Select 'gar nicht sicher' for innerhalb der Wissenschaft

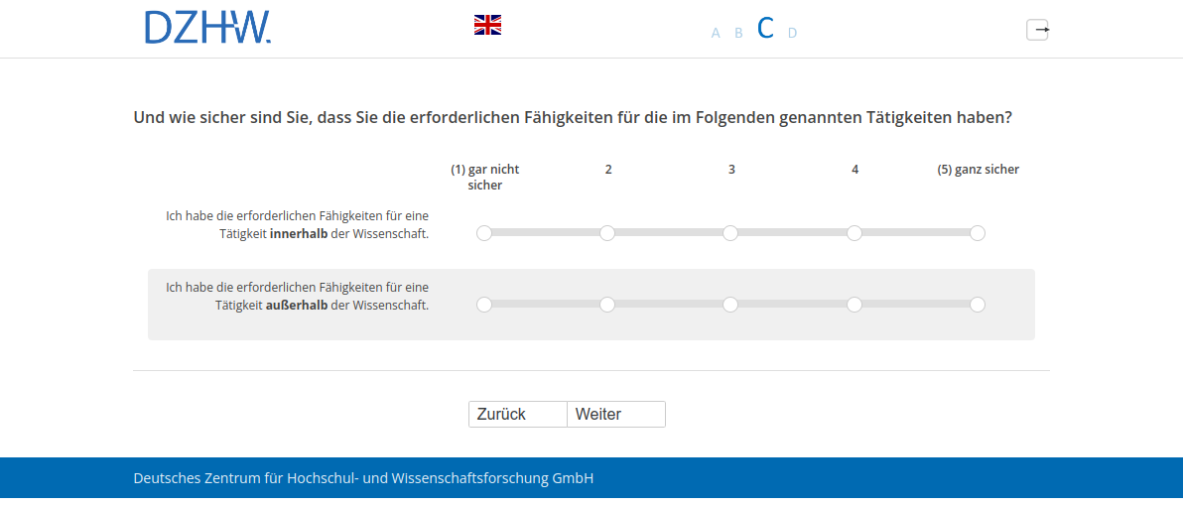click(x=484, y=233)
